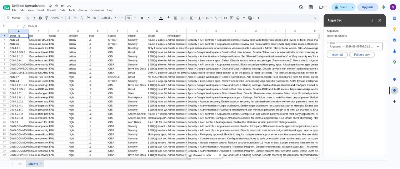This screenshot has height=169, width=400.
Task: Open the text rotation dropdown
Action: coord(217,18)
